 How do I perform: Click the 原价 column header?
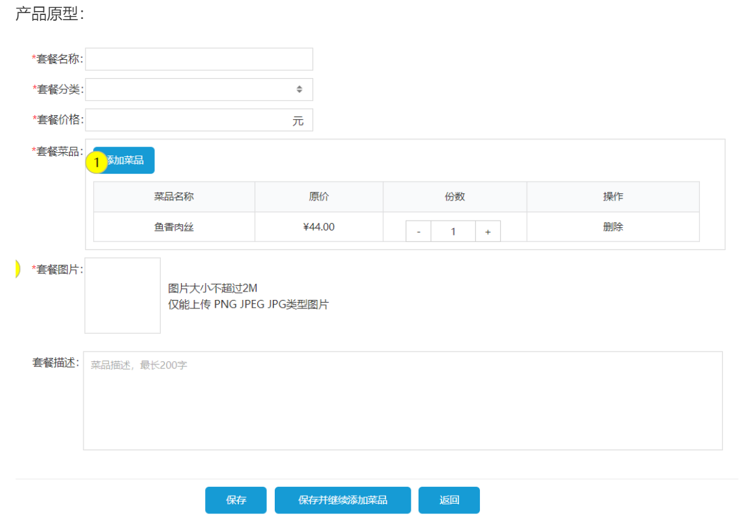coord(319,197)
